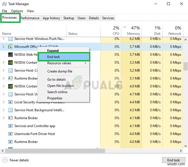This screenshot has height=167, width=188.
Task: Click the Task Manager title bar icon
Action: point(5,4)
